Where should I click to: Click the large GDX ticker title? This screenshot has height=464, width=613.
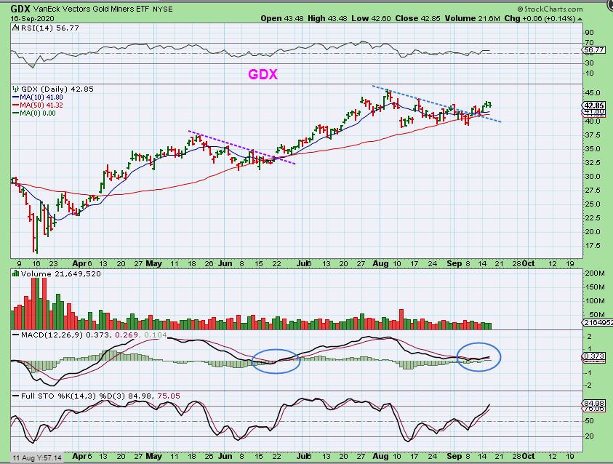point(20,9)
